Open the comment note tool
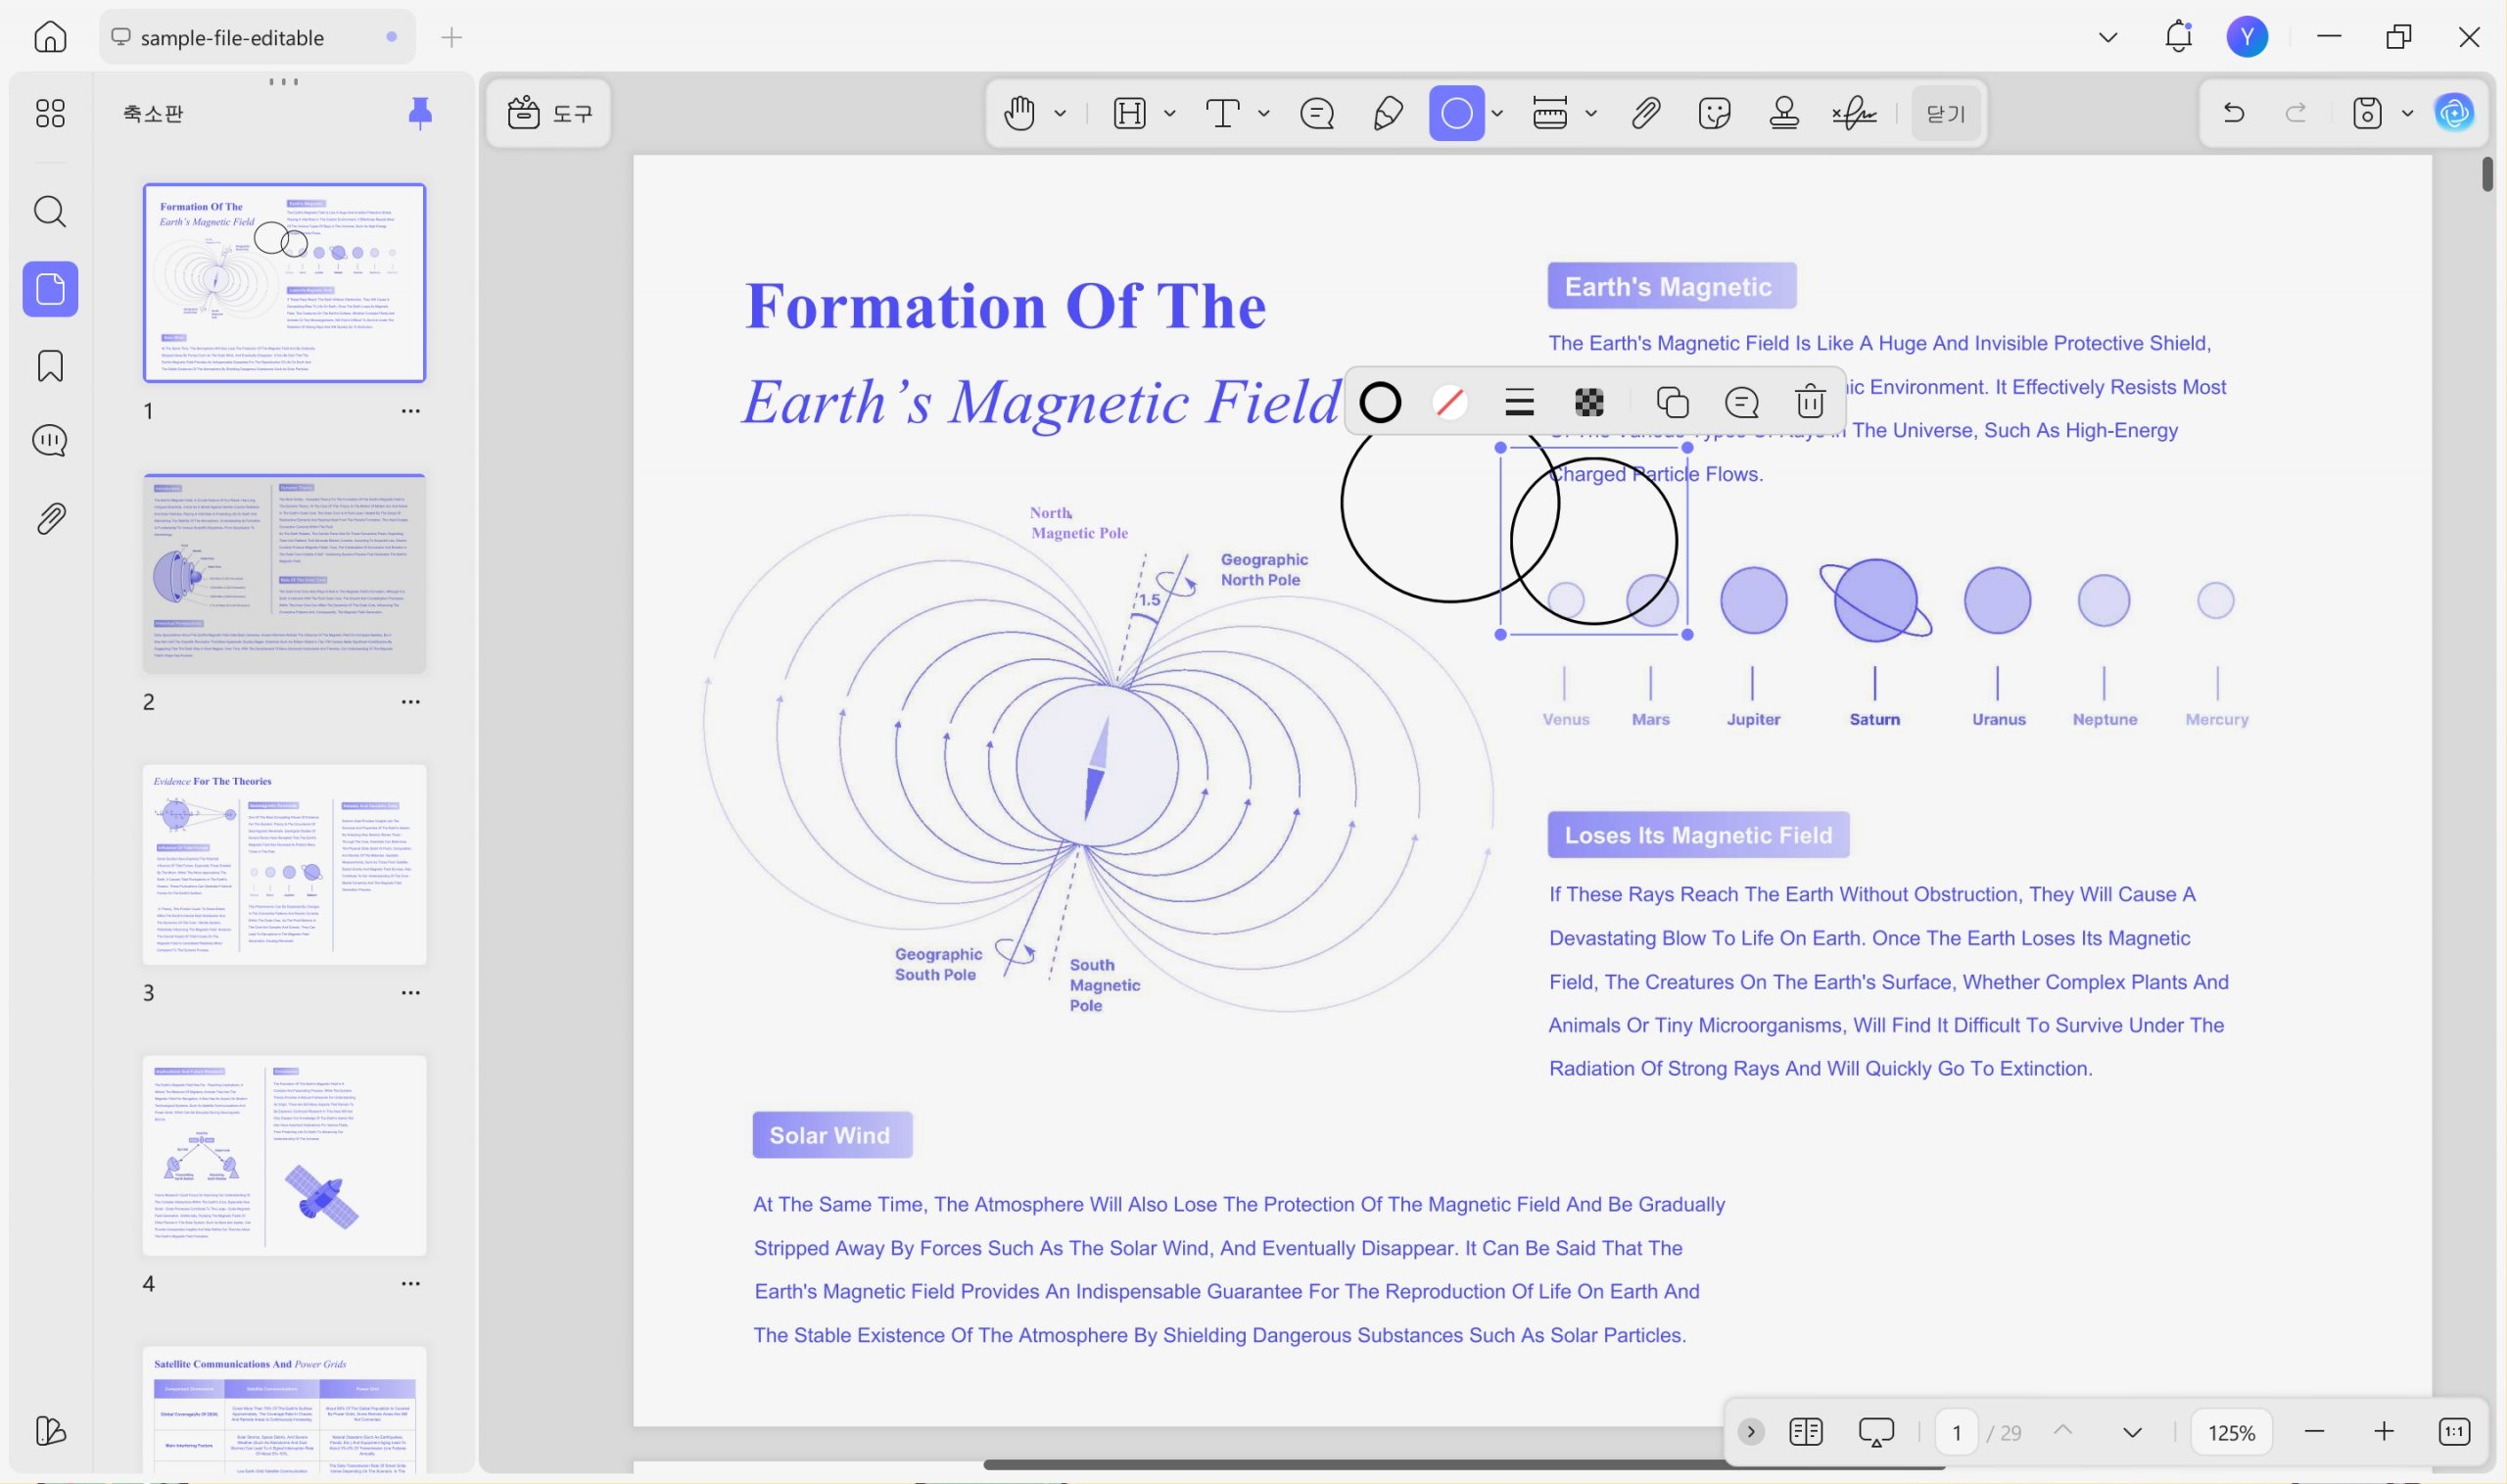2507x1484 pixels. coord(1316,113)
